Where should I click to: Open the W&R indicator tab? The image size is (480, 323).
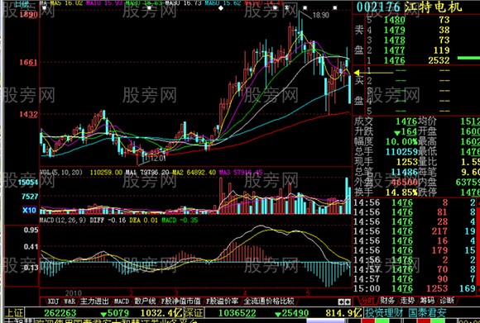pyautogui.click(x=70, y=302)
